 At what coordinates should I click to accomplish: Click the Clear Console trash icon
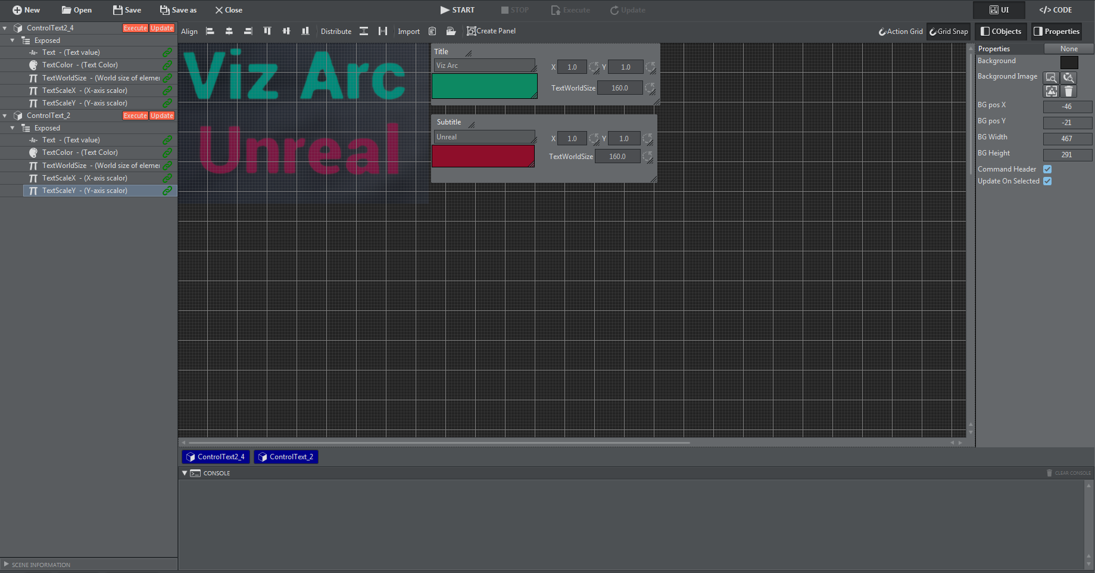coord(1050,473)
